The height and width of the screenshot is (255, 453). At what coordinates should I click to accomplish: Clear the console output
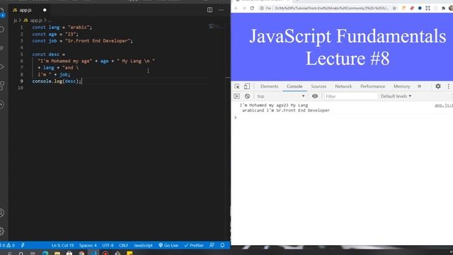pos(247,96)
